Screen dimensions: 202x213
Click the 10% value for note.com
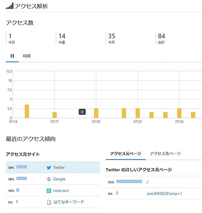click(x=11, y=191)
